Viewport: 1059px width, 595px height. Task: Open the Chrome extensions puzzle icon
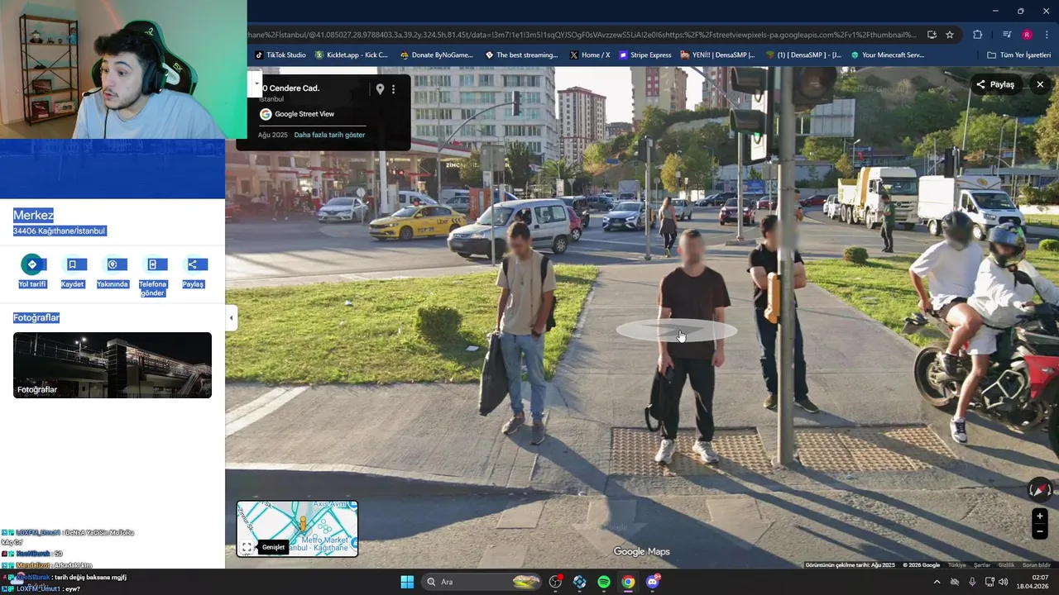point(978,35)
